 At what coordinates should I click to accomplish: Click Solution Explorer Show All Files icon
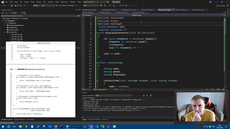[x=16, y=13]
